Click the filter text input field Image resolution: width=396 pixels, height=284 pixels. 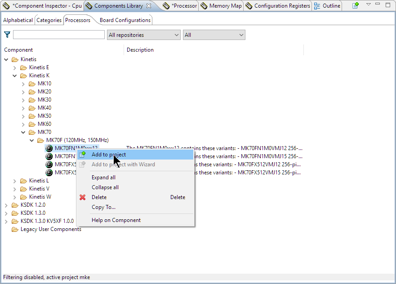59,35
